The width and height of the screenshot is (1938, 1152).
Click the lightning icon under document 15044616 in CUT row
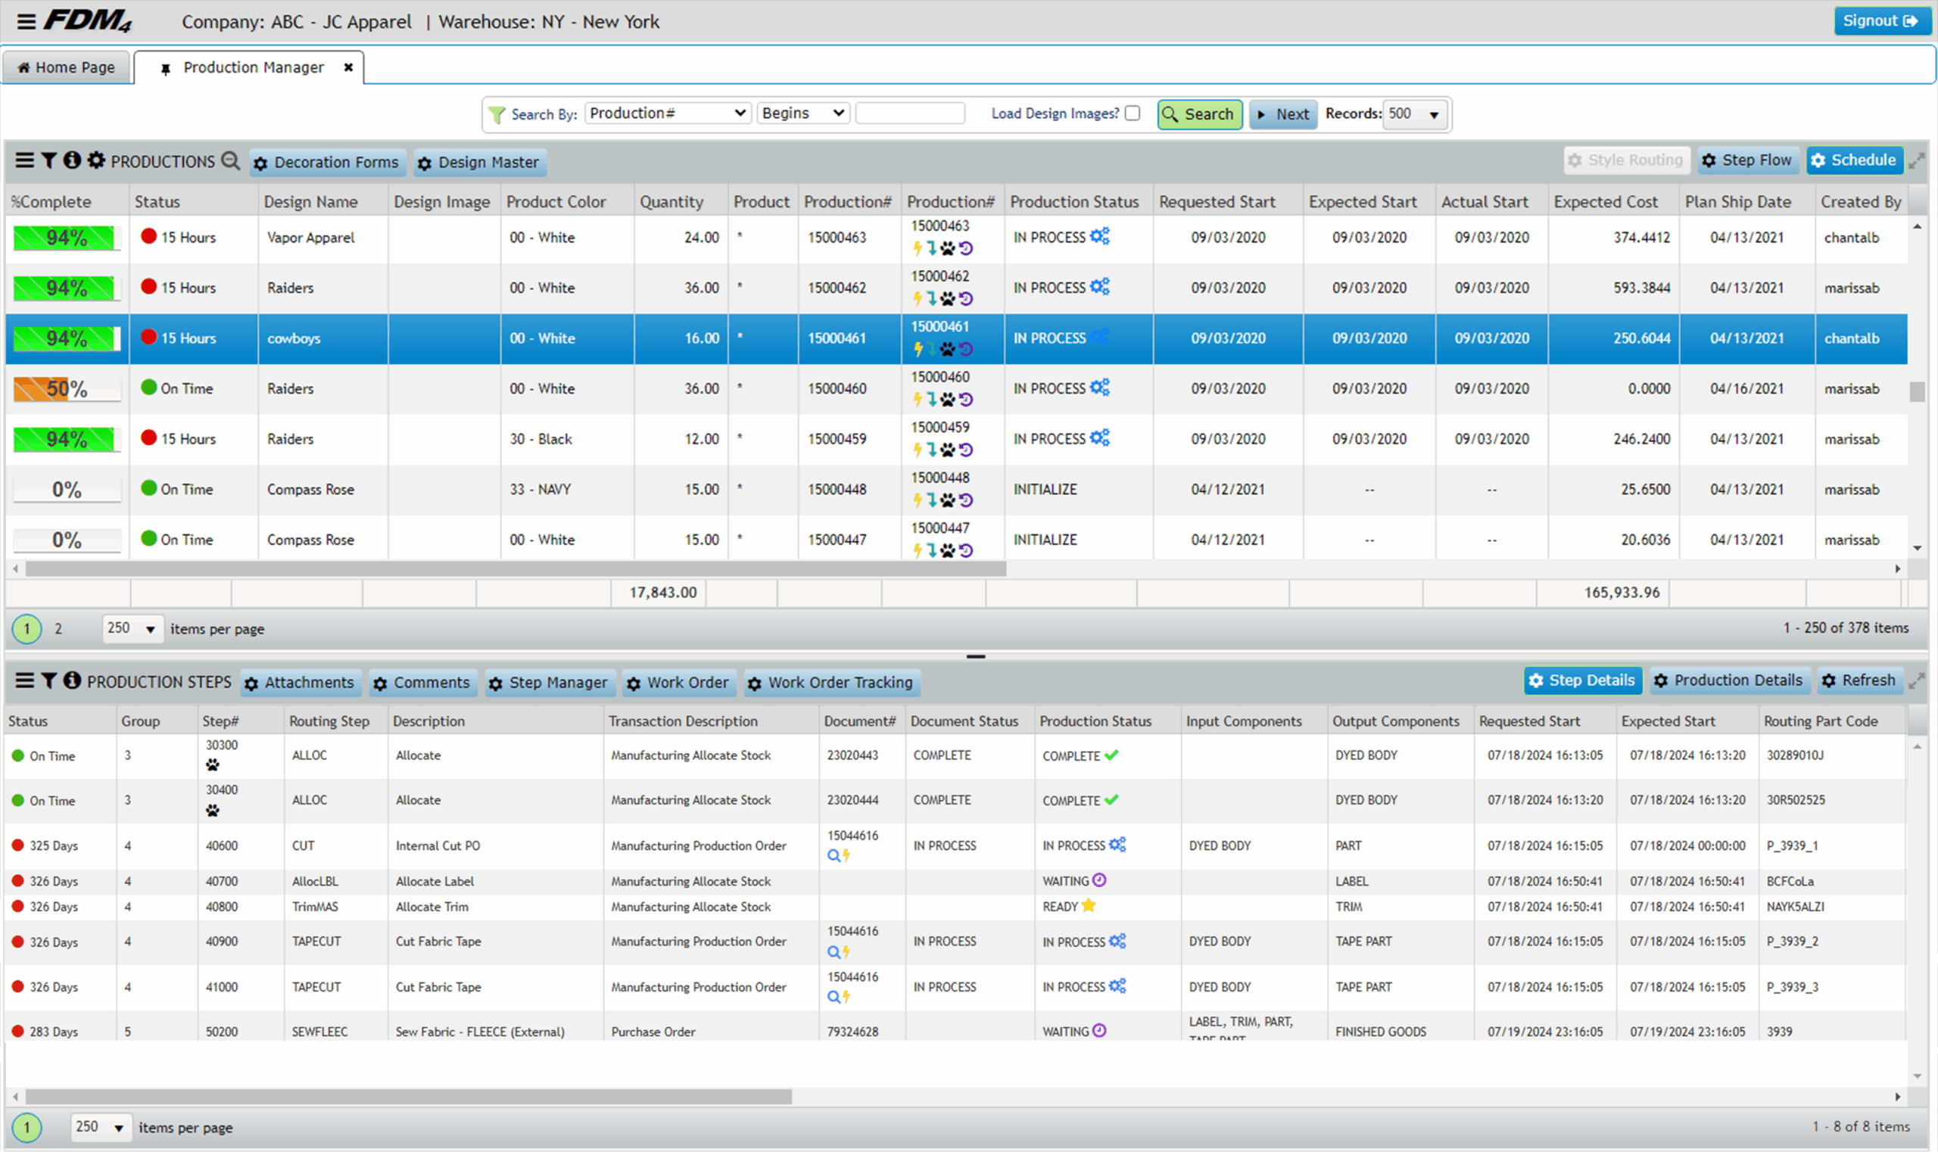pos(846,855)
